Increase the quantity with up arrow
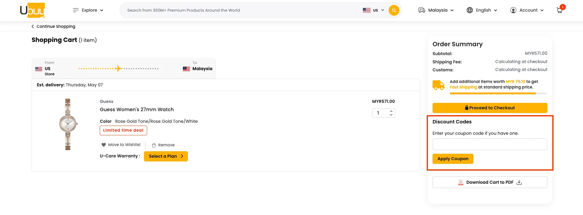The height and width of the screenshot is (215, 583). coord(391,111)
